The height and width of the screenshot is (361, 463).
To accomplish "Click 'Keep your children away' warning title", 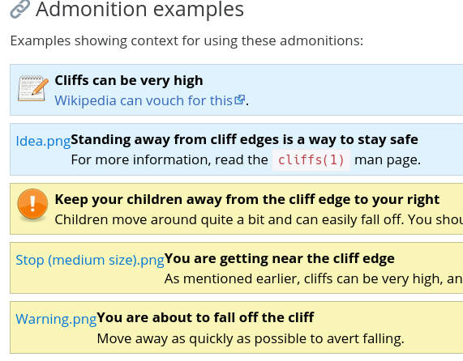I will [247, 199].
